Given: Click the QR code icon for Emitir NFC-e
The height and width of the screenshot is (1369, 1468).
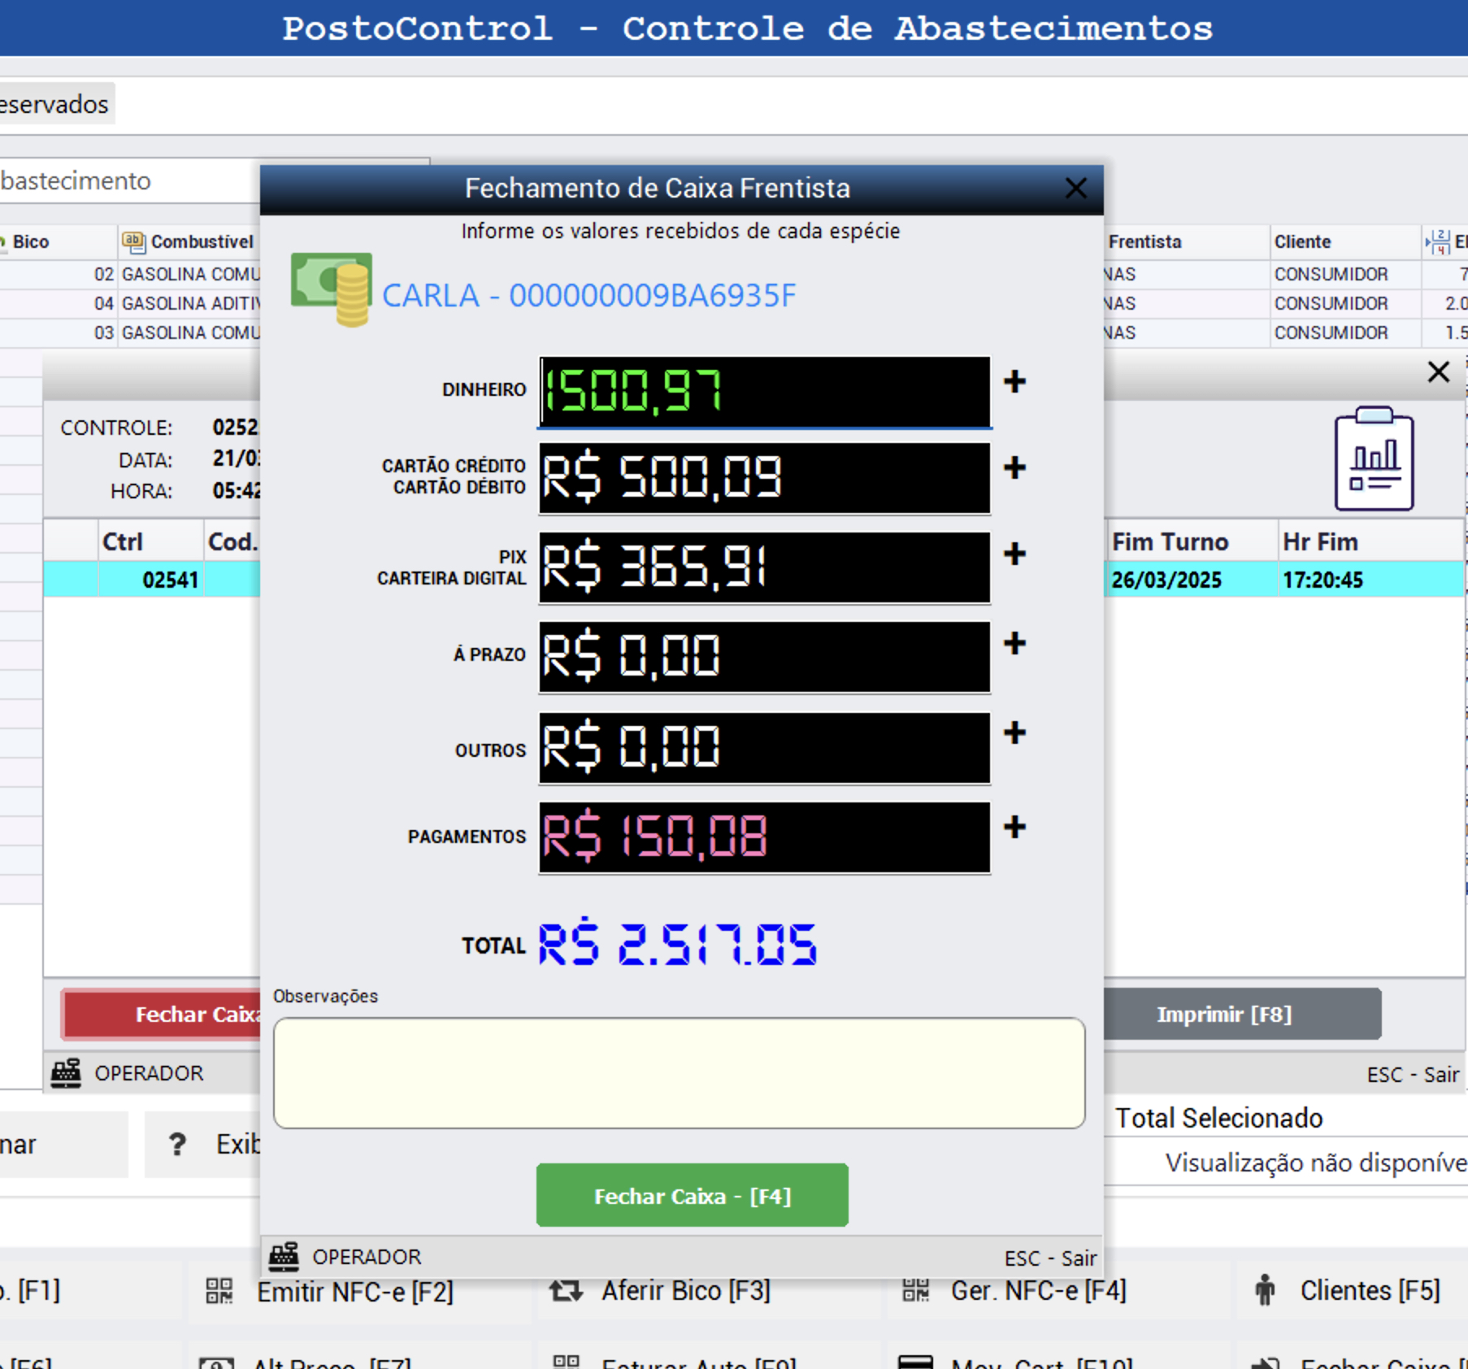Looking at the screenshot, I should click(219, 1290).
